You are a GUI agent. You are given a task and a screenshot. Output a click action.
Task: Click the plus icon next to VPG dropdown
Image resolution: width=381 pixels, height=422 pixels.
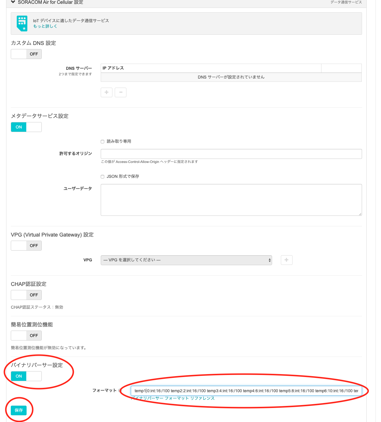pos(286,260)
